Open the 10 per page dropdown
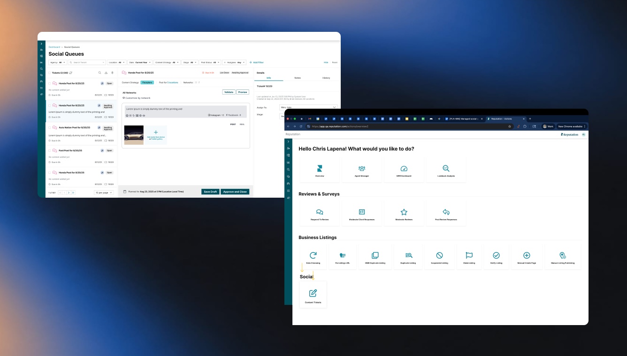The width and height of the screenshot is (627, 356). tap(104, 193)
